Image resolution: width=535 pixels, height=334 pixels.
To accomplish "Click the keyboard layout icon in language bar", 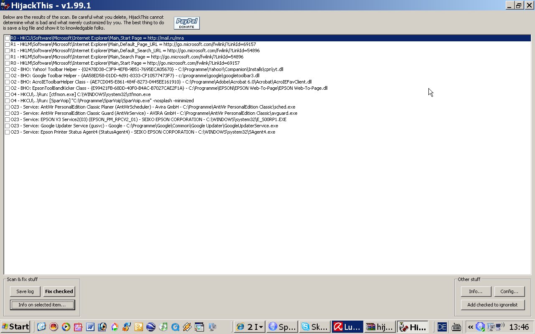I will pos(456,327).
